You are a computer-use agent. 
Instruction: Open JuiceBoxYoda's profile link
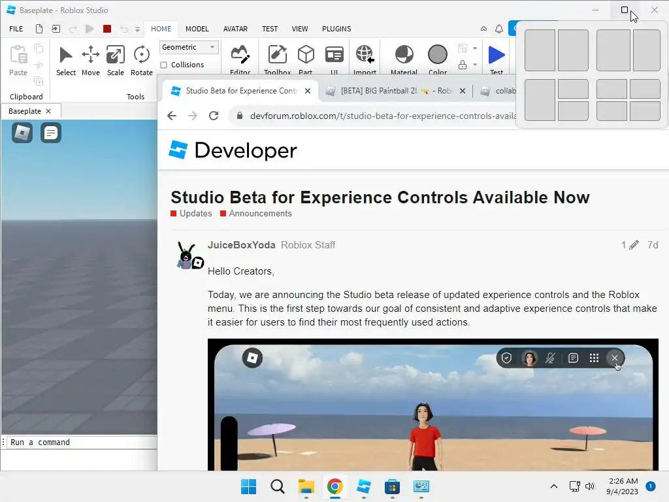click(x=242, y=245)
